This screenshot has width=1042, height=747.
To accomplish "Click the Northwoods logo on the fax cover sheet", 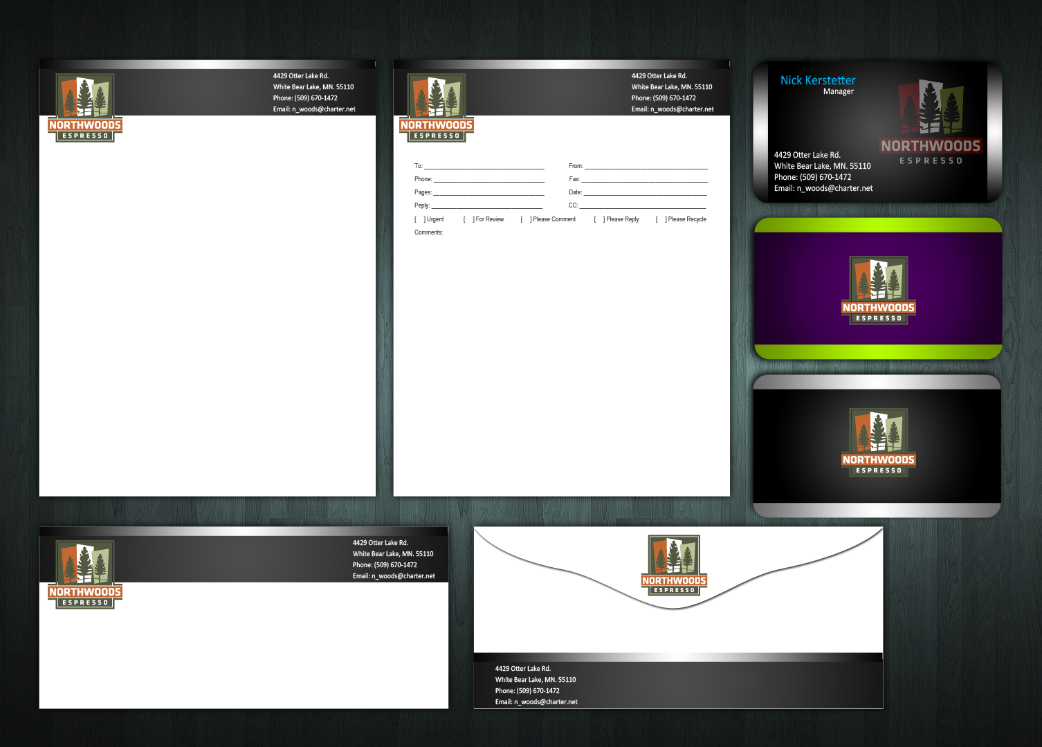I will point(437,108).
